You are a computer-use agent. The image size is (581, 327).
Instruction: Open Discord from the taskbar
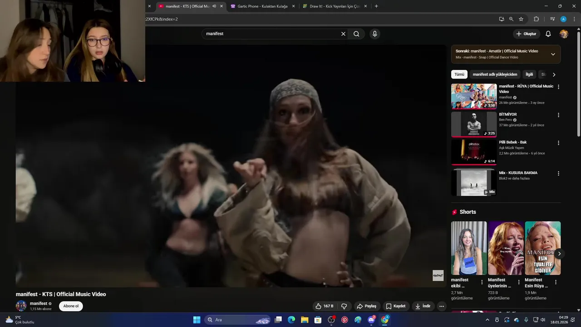[x=371, y=320]
